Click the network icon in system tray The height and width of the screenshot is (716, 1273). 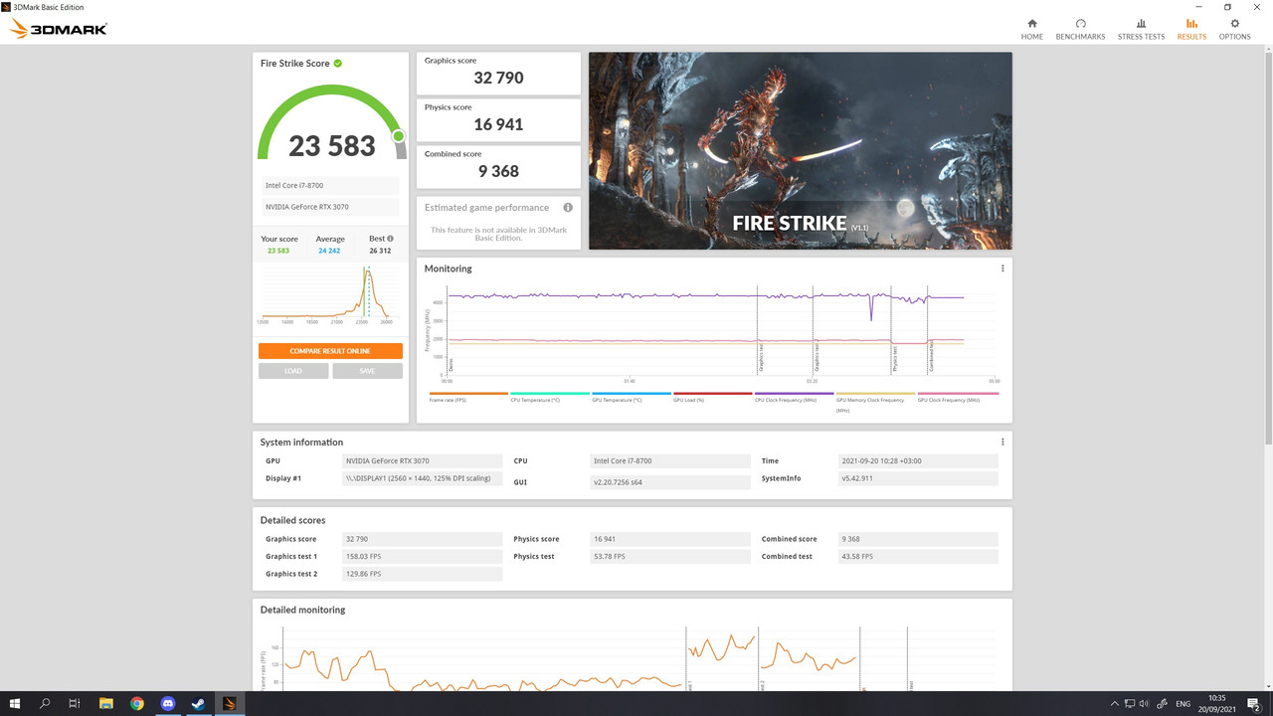[1131, 703]
